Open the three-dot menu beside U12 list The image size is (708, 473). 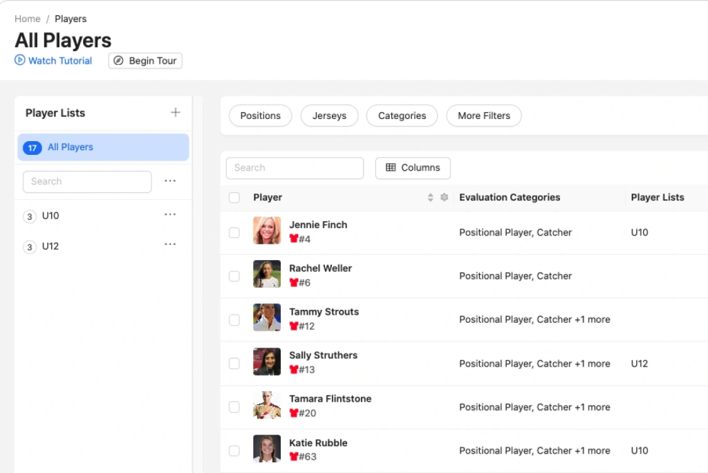click(x=170, y=245)
